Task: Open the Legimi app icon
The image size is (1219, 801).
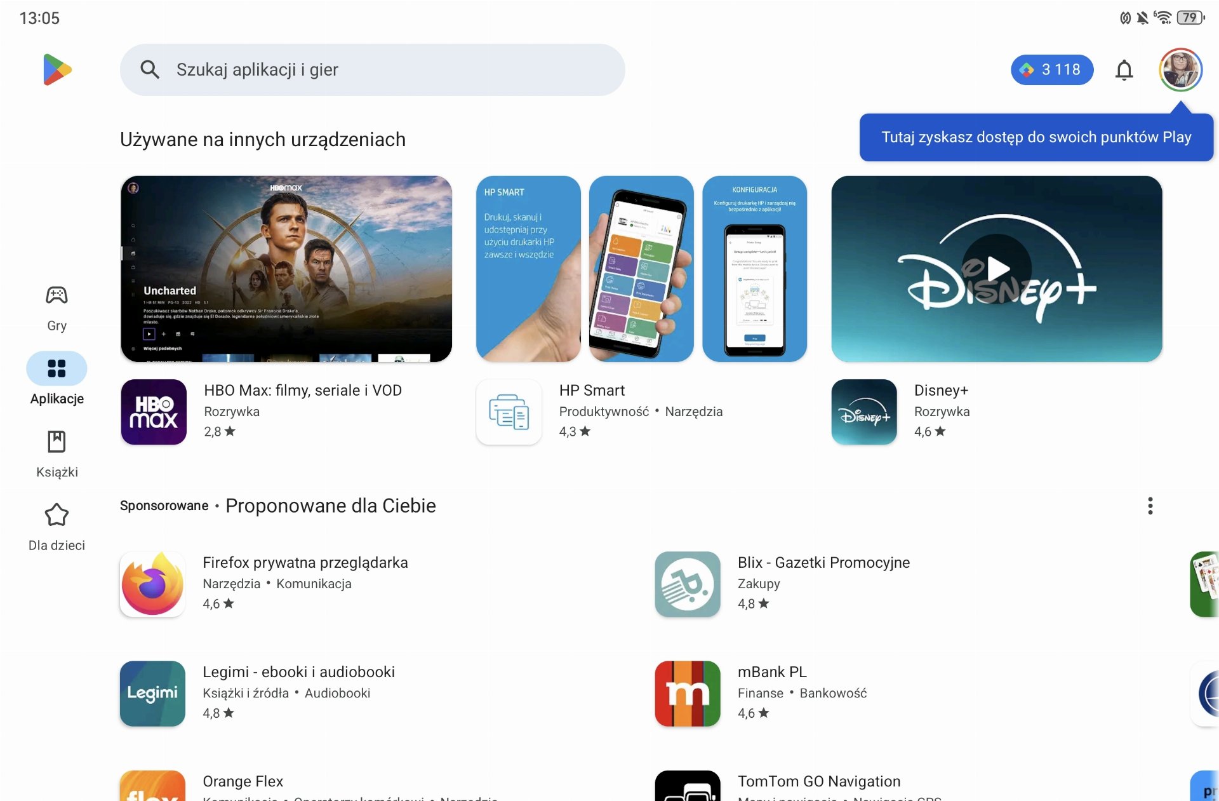Action: [152, 694]
